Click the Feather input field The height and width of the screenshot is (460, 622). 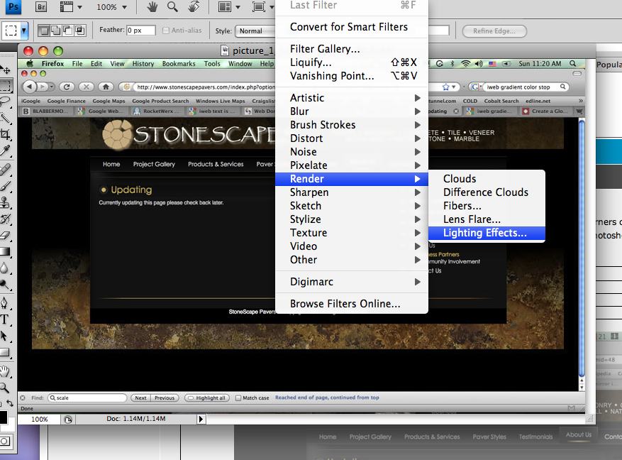click(142, 31)
